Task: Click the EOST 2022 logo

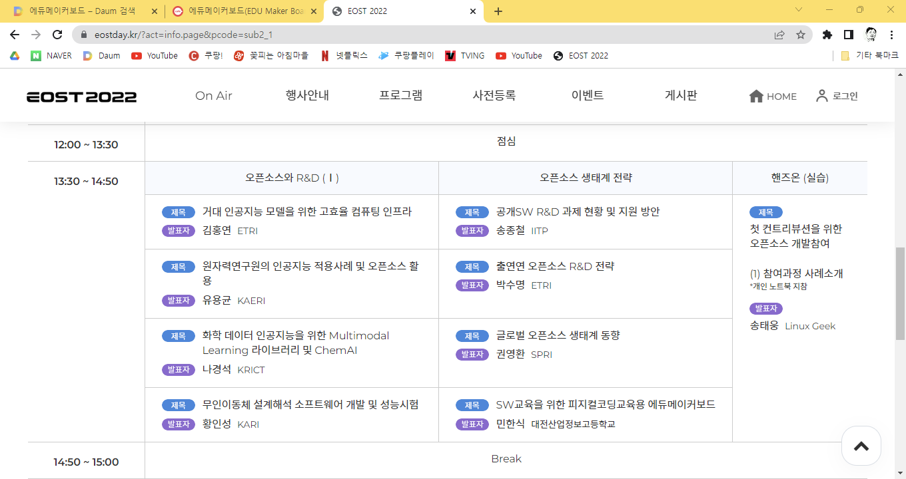Action: coord(81,97)
